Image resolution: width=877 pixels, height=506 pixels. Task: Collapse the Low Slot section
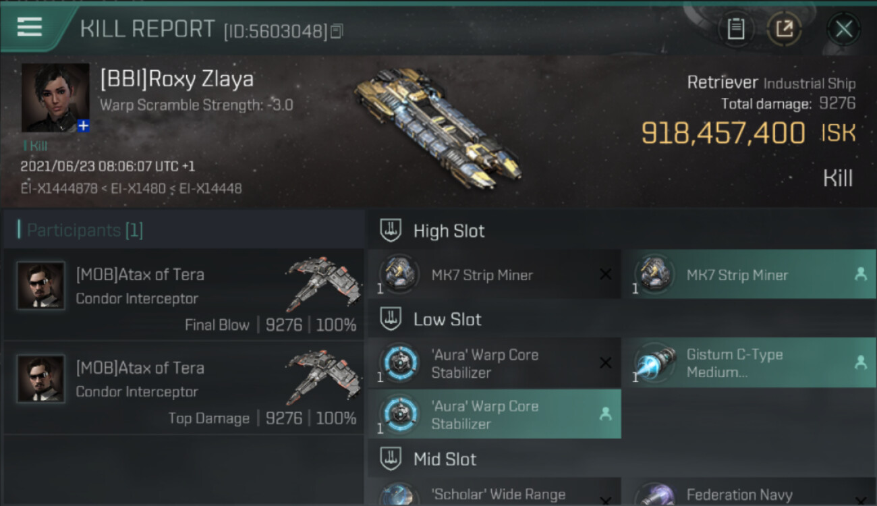coord(391,319)
